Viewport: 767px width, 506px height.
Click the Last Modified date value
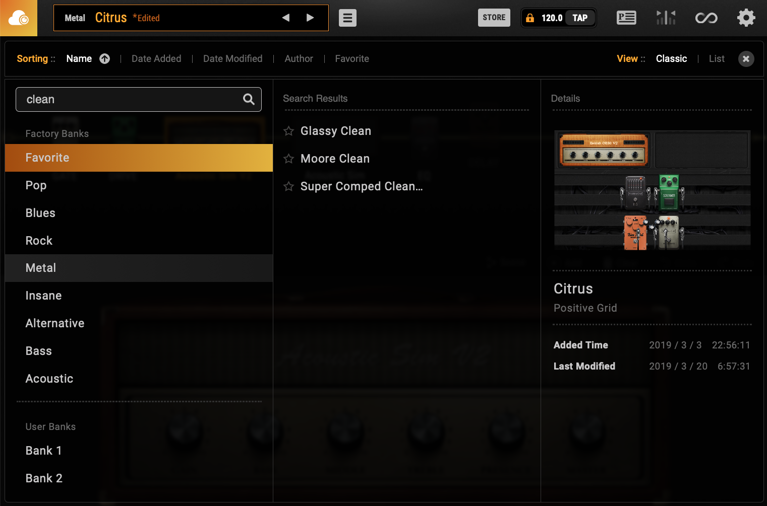[x=699, y=366]
